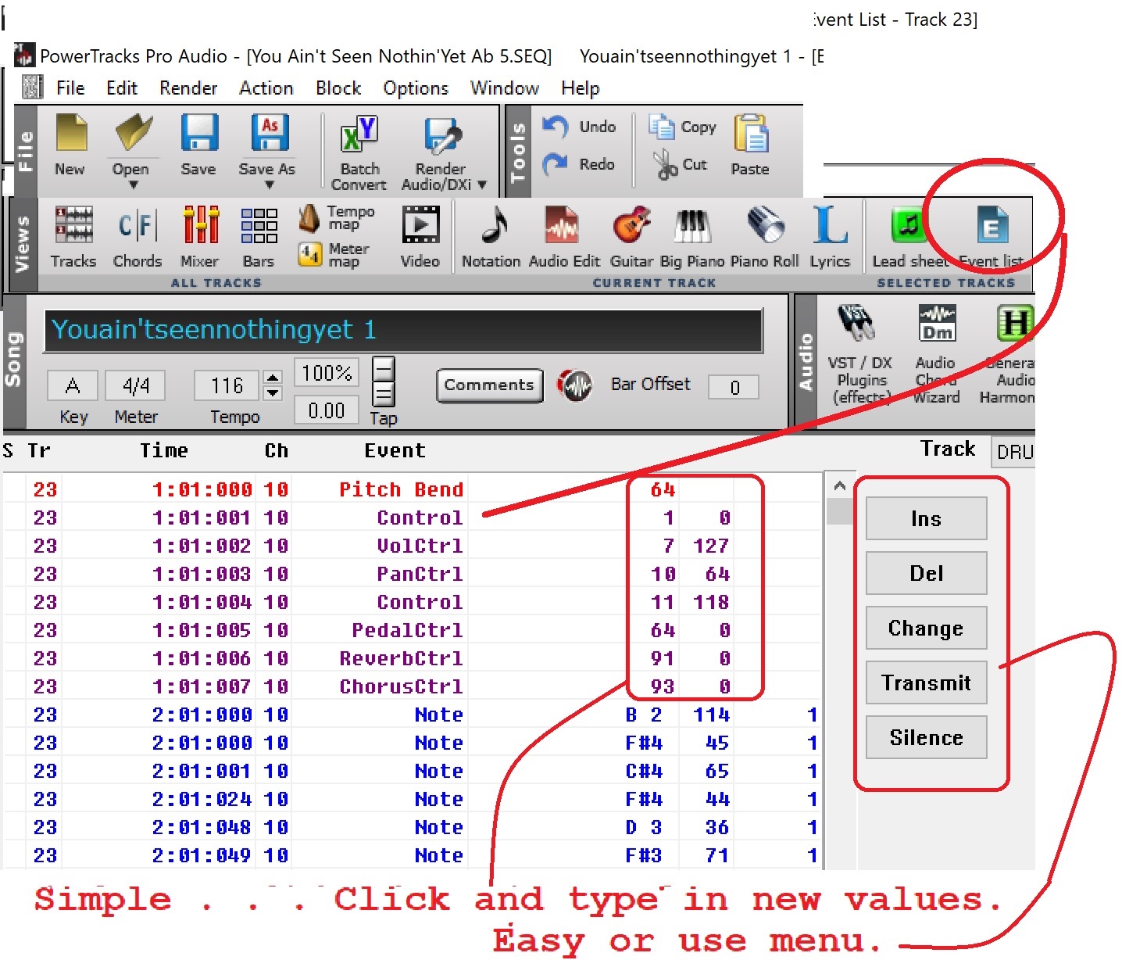This screenshot has height=960, width=1122.
Task: Open the Piano Roll editor
Action: pos(765,235)
